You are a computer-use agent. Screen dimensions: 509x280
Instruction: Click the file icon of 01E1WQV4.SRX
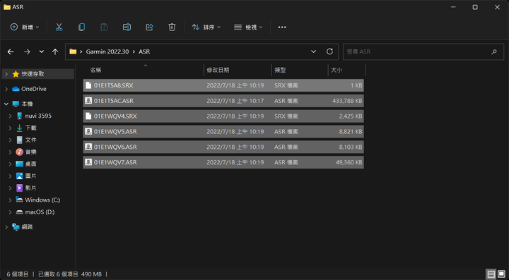coord(88,116)
